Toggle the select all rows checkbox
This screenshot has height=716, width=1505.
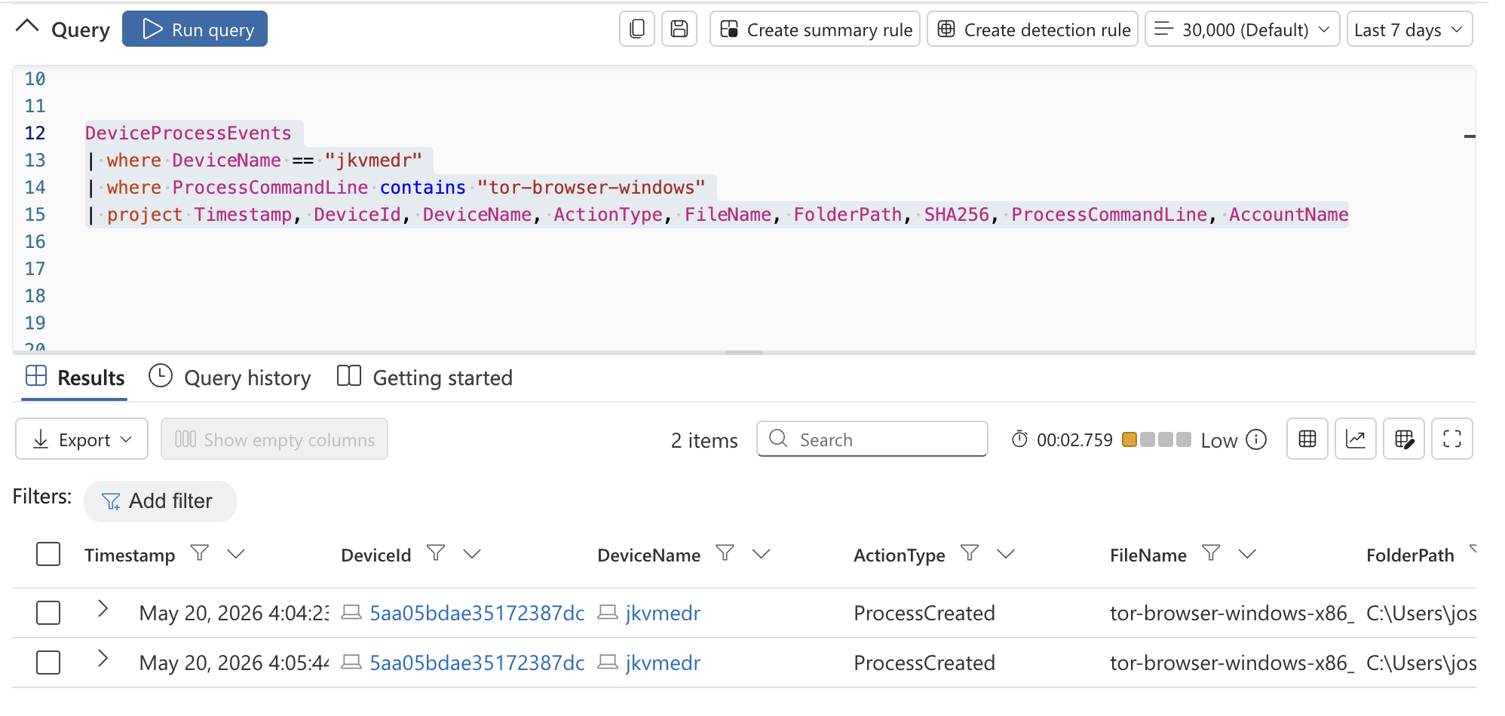click(x=48, y=555)
